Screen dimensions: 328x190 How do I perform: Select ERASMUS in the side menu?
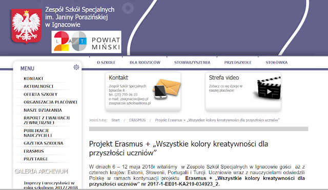point(34,151)
